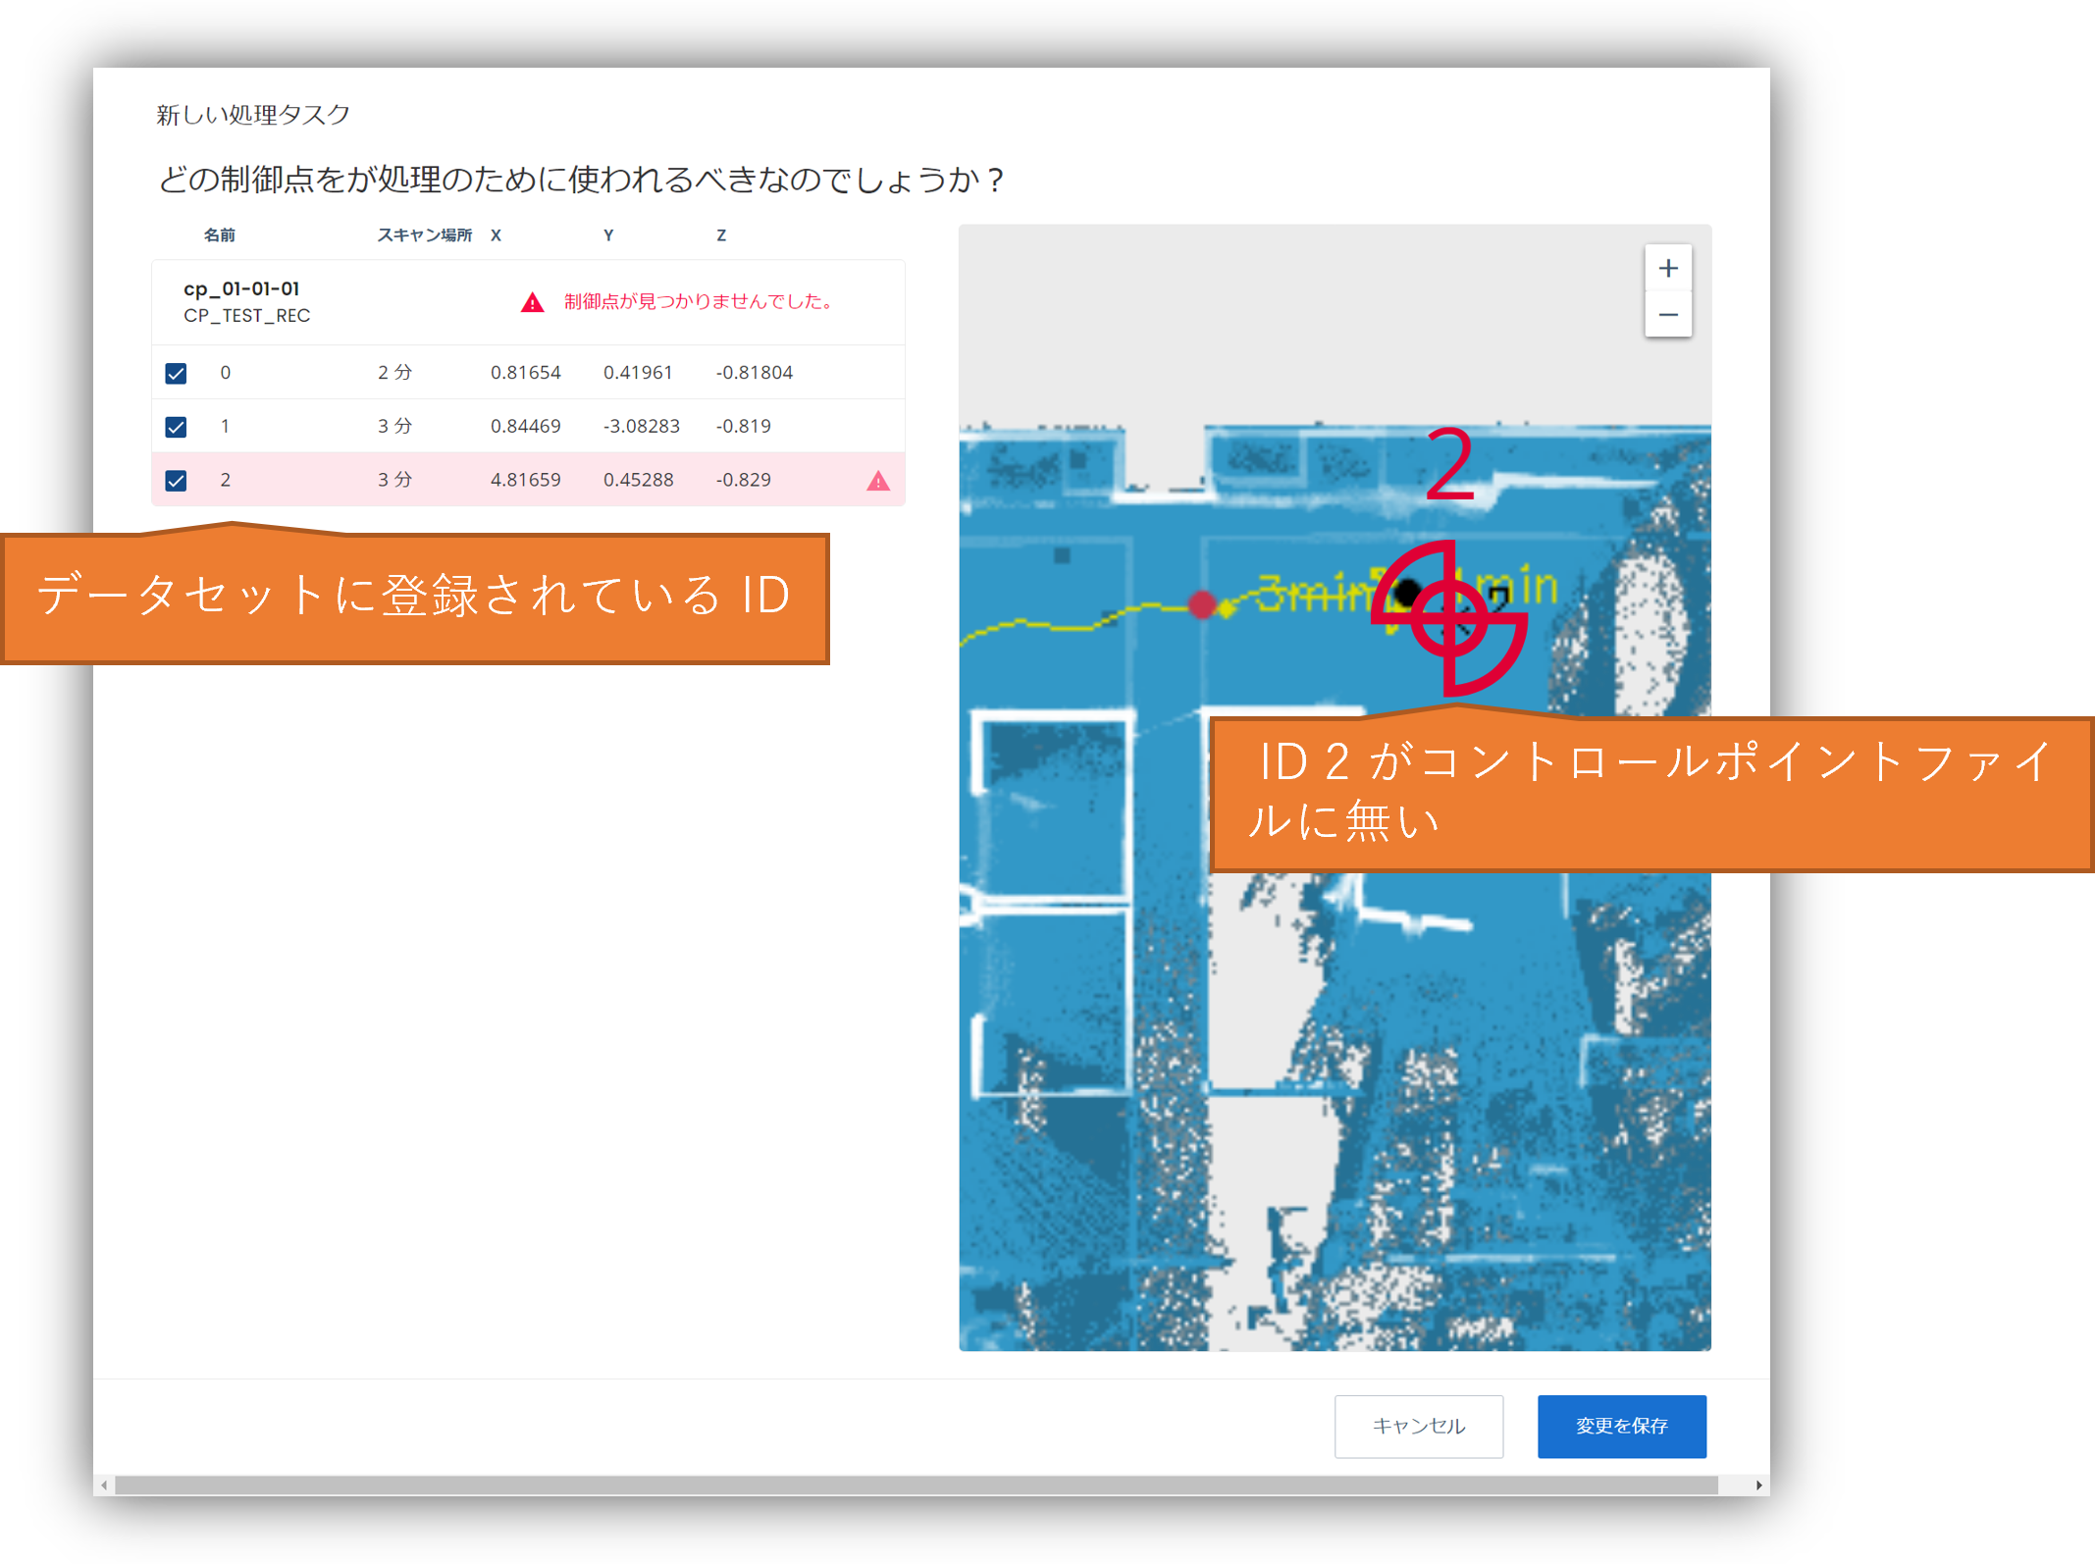The image size is (2095, 1564).
Task: Toggle checkbox for control point 2
Action: pos(176,481)
